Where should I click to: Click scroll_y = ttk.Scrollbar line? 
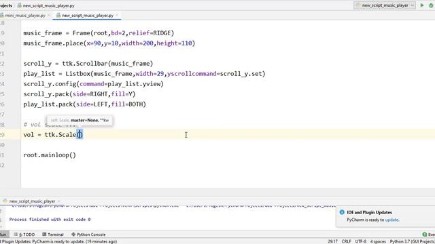coord(88,64)
